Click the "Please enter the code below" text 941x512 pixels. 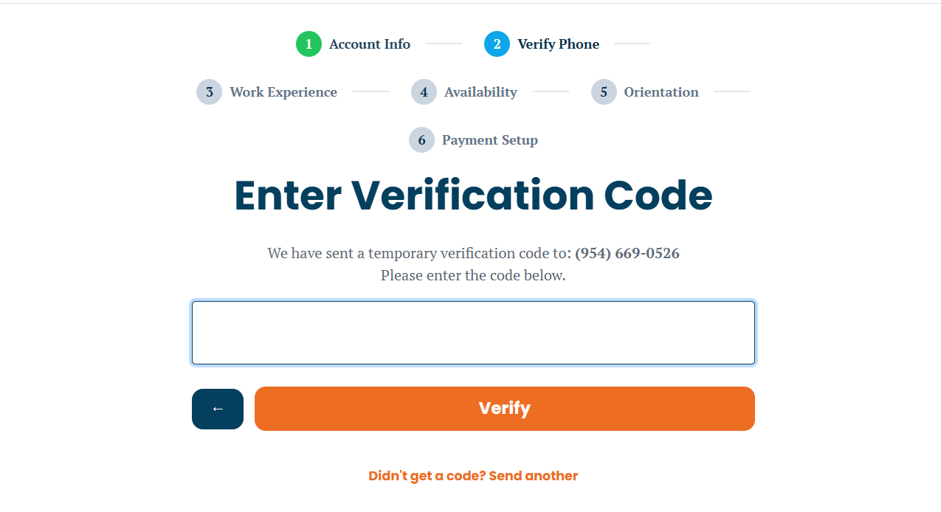point(473,276)
